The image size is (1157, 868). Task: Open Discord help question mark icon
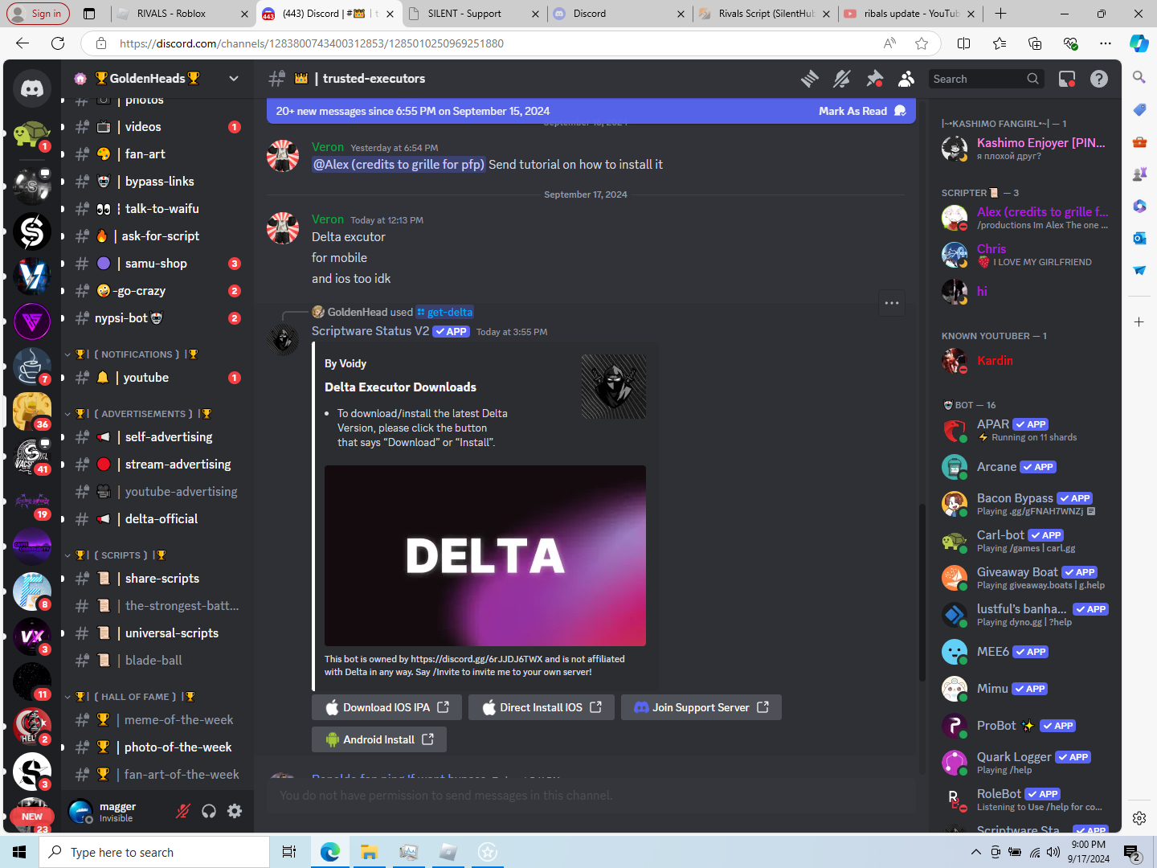[1099, 79]
